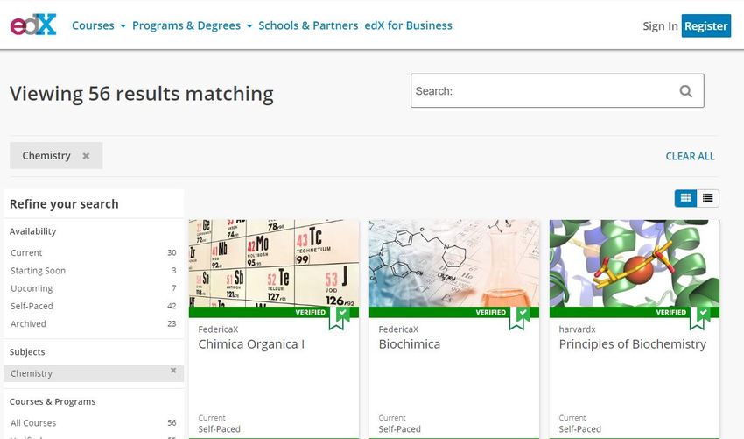
Task: Focus the Search input field
Action: [557, 91]
